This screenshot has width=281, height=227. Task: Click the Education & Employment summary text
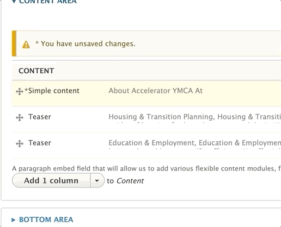pos(194,143)
